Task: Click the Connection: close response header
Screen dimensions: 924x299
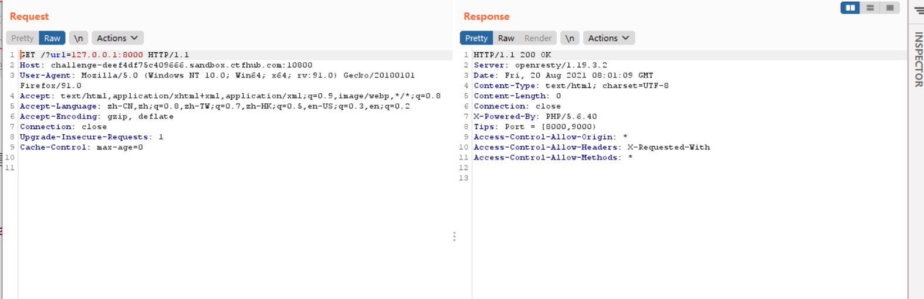Action: pos(517,106)
